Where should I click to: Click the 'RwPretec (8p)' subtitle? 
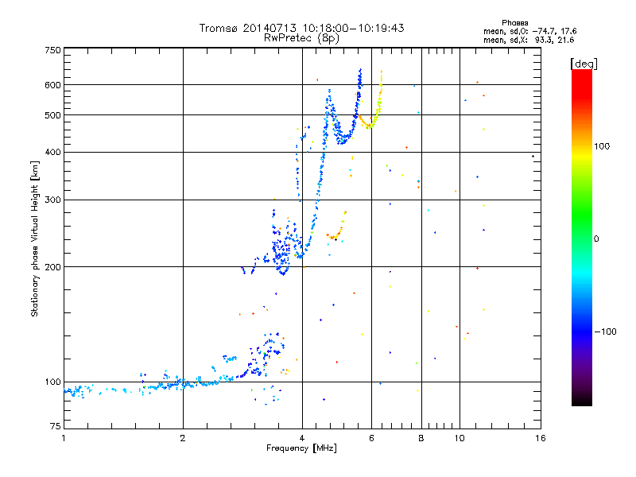click(x=301, y=38)
